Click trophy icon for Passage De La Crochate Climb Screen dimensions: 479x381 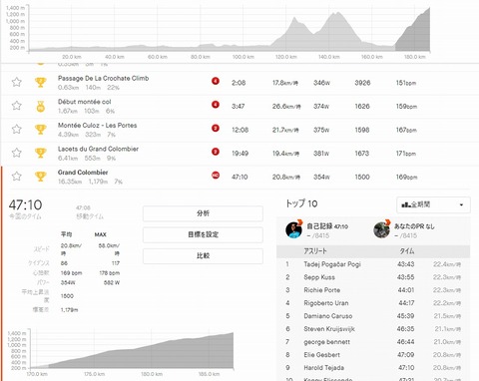[40, 82]
